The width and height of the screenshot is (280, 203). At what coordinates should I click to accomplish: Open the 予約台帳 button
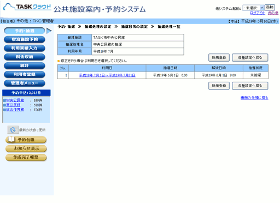tap(26, 140)
